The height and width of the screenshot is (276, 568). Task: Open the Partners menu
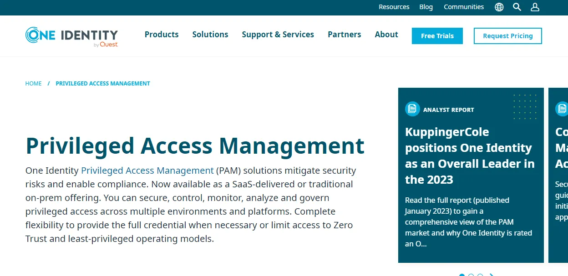(345, 35)
